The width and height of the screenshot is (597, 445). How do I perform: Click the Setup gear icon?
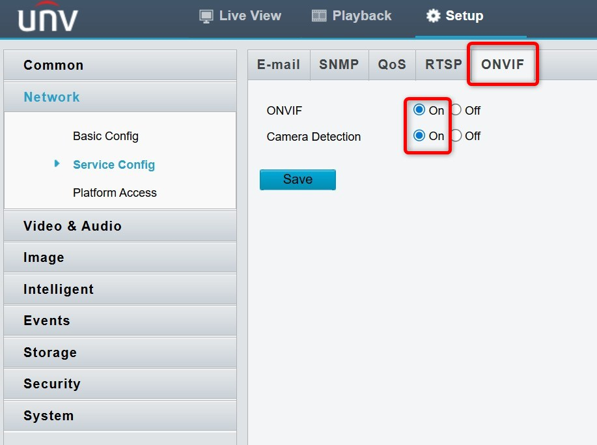click(433, 16)
